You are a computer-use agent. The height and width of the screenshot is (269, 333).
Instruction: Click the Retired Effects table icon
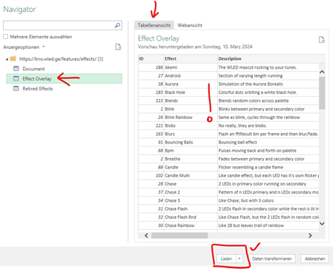click(x=16, y=89)
